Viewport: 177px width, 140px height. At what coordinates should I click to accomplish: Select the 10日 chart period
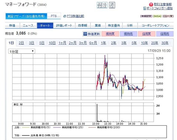pos(52,43)
